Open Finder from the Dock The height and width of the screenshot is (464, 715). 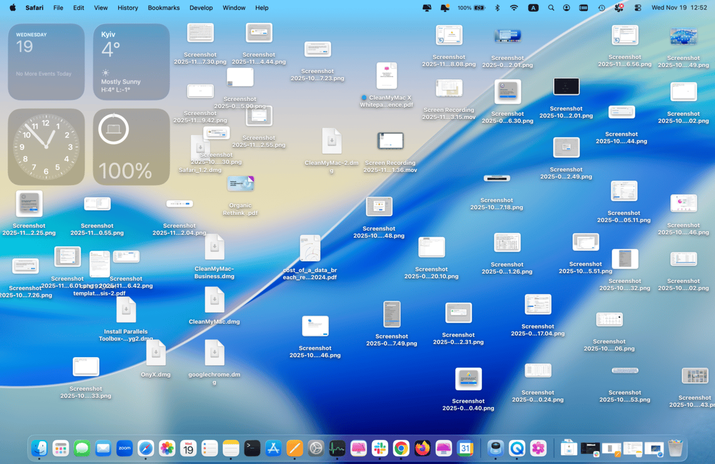click(39, 449)
